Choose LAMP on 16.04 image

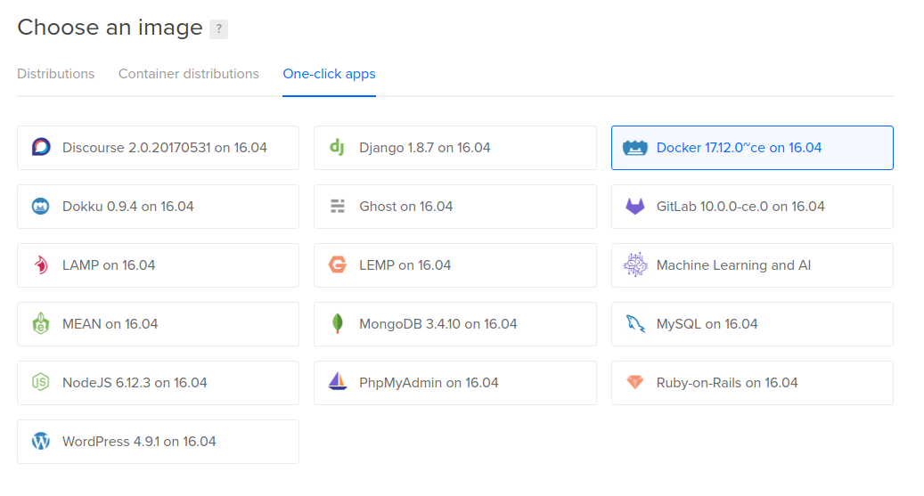coord(158,265)
